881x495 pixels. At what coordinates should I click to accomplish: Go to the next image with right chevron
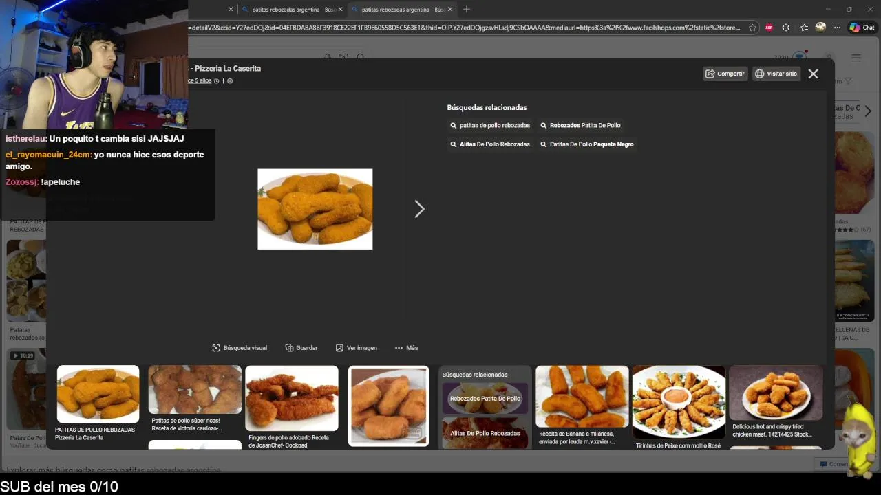[x=419, y=209]
